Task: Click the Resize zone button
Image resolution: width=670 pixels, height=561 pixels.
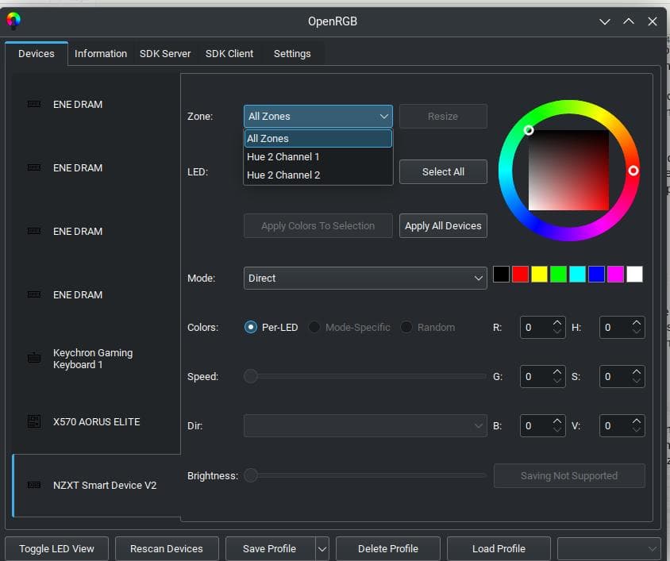Action: click(443, 116)
